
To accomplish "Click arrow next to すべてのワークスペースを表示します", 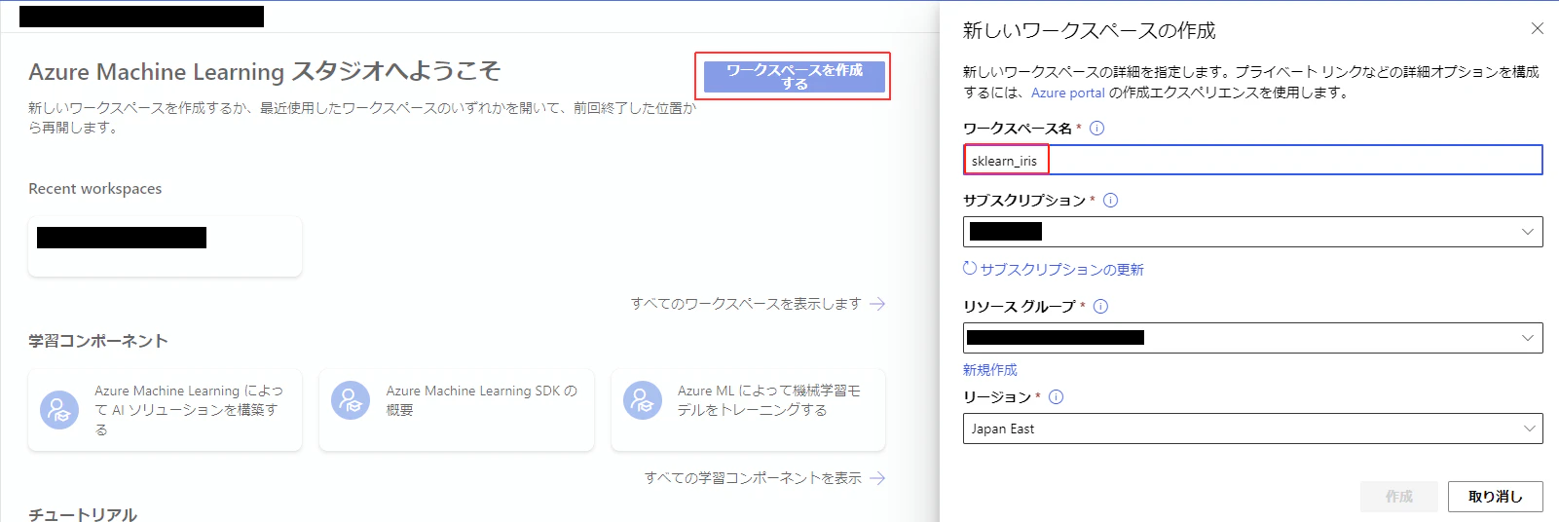I will pyautogui.click(x=877, y=304).
